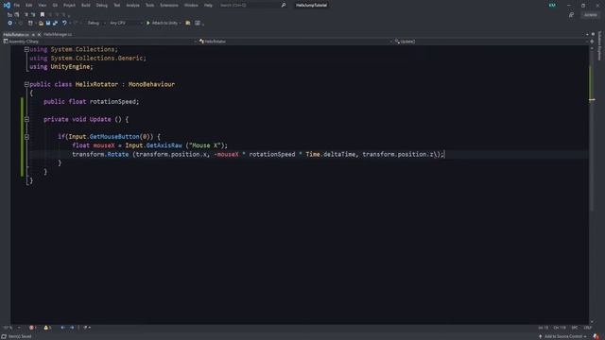Open the HelixRotator class navigation dropdown
605x340 pixels.
pyautogui.click(x=296, y=42)
